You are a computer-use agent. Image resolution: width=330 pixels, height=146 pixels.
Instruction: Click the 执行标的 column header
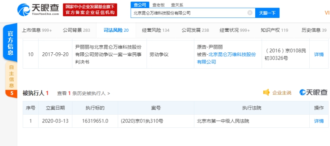point(95,108)
